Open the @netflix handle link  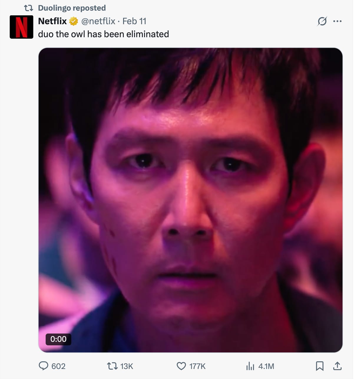click(x=98, y=21)
